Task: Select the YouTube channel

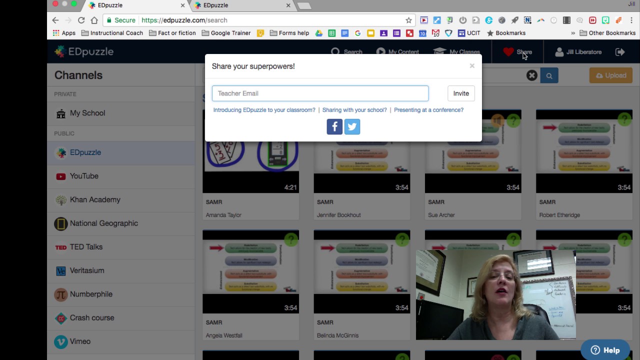Action: [x=121, y=176]
